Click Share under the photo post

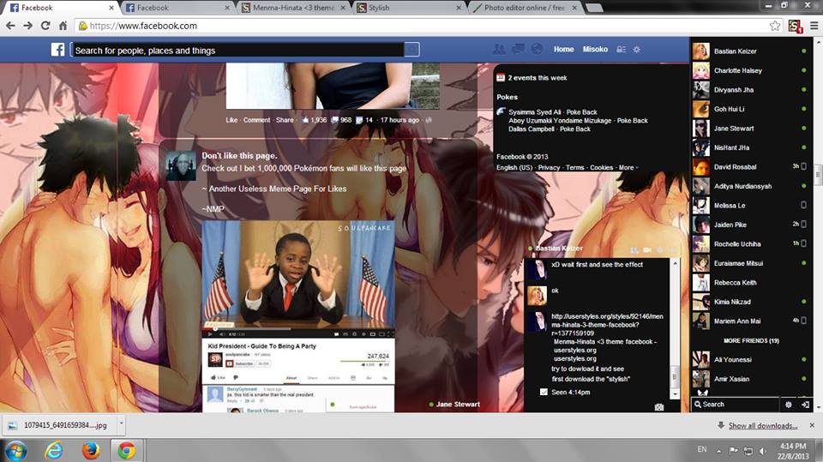click(x=285, y=120)
